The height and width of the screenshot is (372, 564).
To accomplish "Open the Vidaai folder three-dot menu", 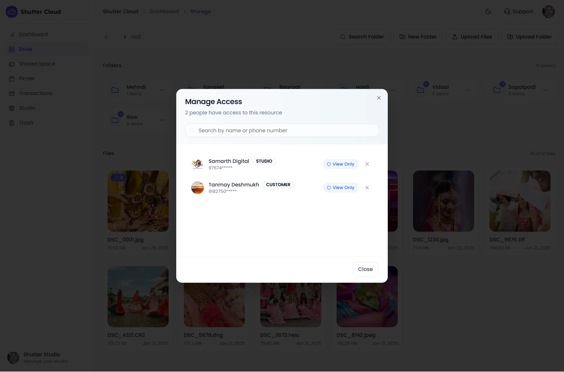I will (468, 90).
